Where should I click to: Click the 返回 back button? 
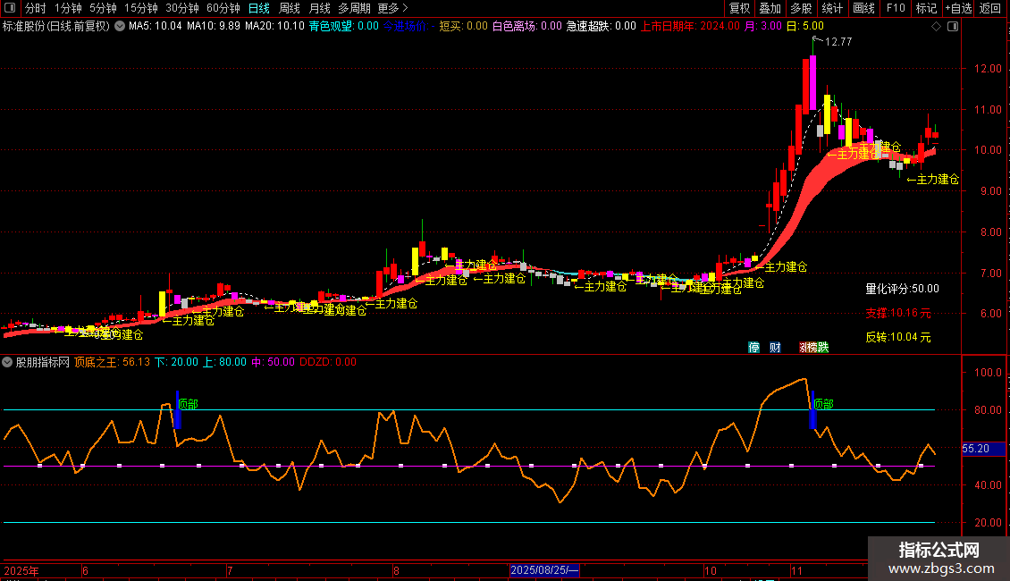[x=990, y=8]
